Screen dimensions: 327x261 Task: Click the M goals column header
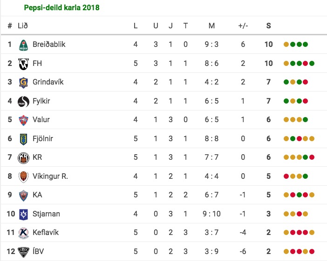211,26
